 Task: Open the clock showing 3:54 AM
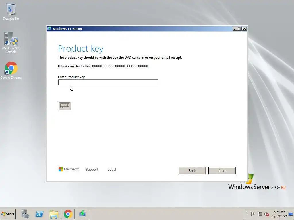(279, 214)
